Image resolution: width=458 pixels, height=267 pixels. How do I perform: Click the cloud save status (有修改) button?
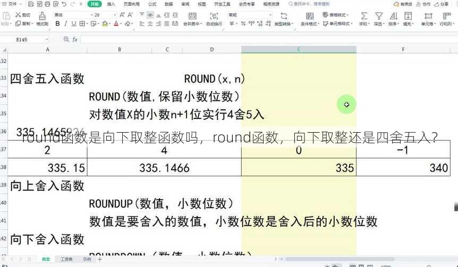pyautogui.click(x=403, y=4)
